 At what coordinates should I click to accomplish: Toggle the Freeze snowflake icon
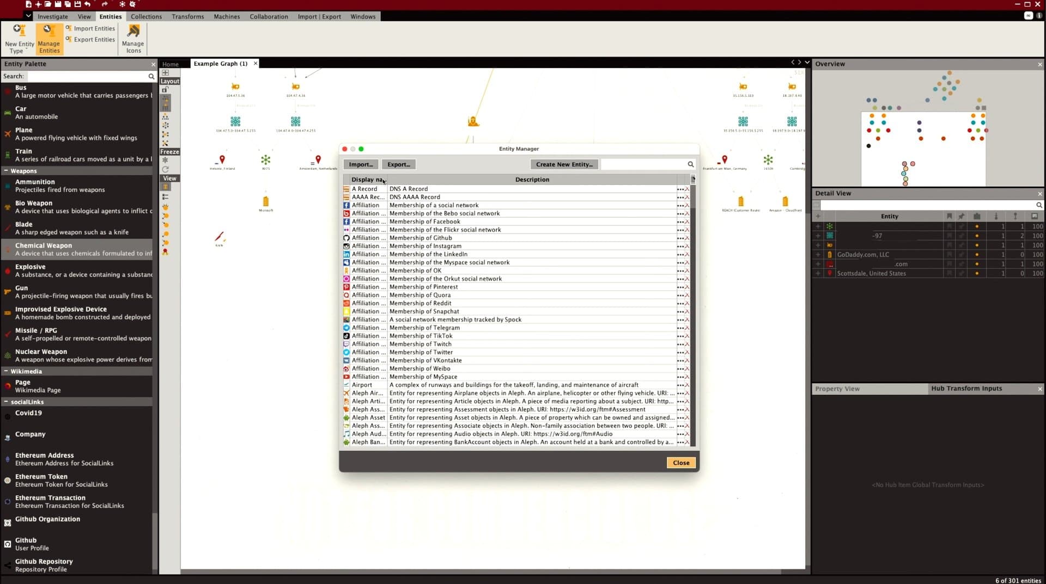(165, 160)
